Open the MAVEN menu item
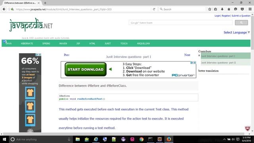This screenshot has height=143, width=254. [63, 43]
